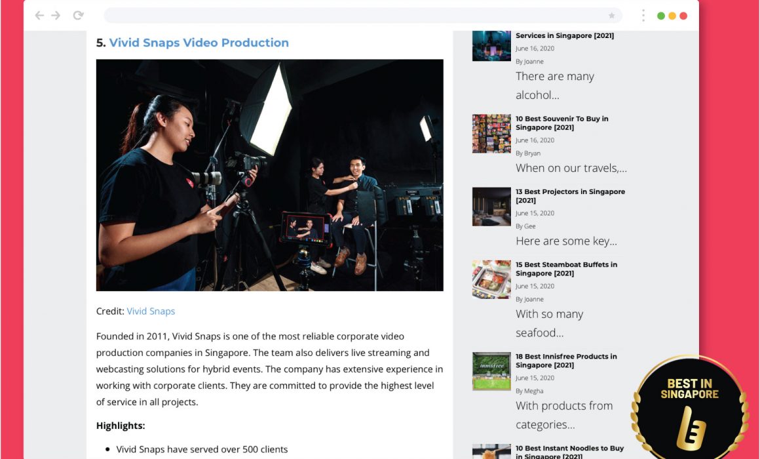Open the three-dot browser menu
Screen dimensions: 760x459
click(643, 16)
